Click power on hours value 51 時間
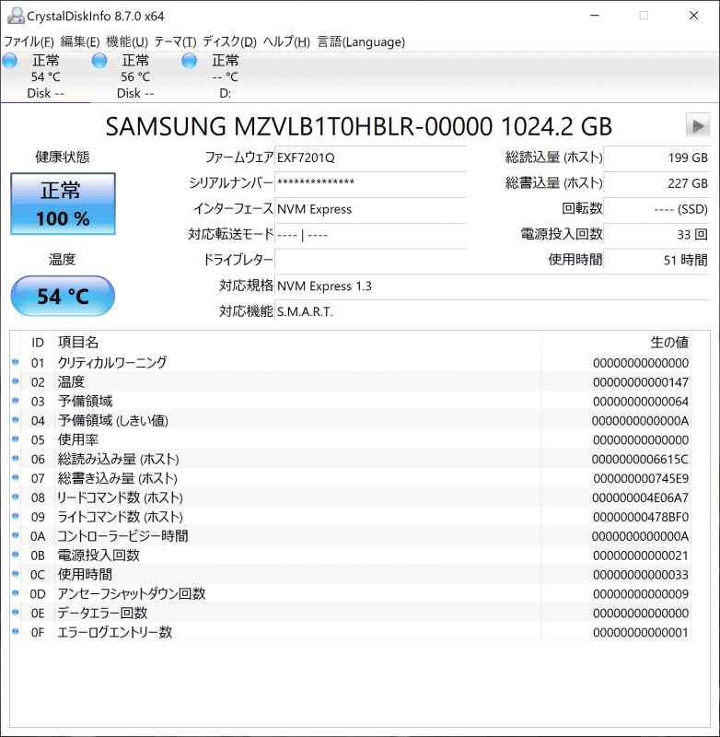The width and height of the screenshot is (720, 737). click(656, 260)
